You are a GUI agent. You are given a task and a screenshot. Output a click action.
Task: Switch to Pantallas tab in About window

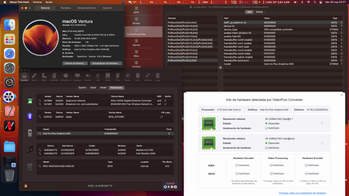[66, 8]
